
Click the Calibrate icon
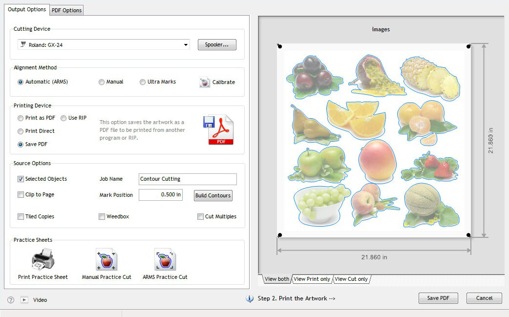click(205, 83)
